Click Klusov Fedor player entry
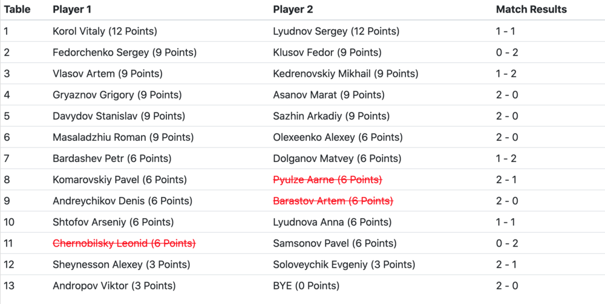The height and width of the screenshot is (304, 605). 327,53
